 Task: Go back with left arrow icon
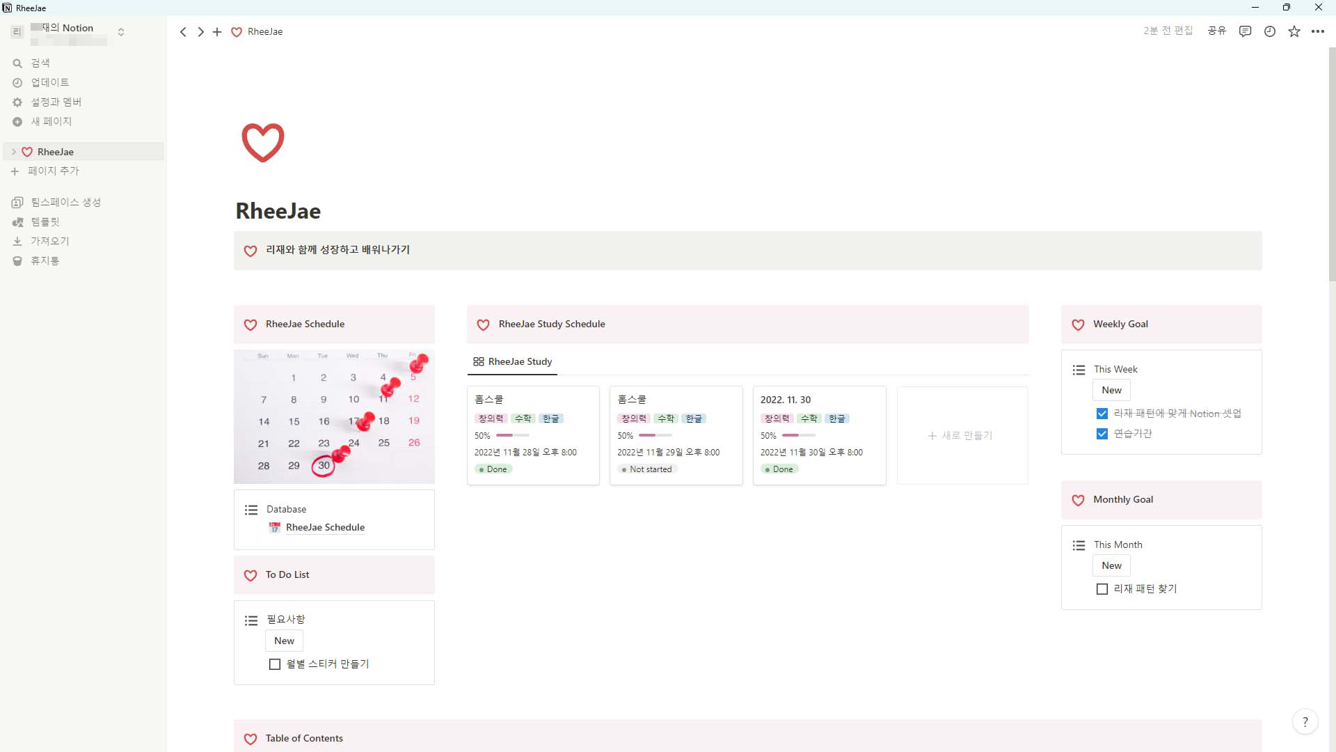click(x=183, y=32)
